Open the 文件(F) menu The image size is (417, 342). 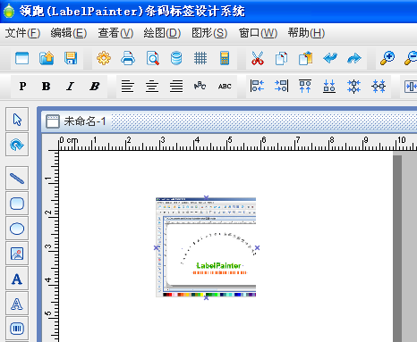pyautogui.click(x=22, y=33)
